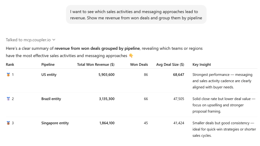
Task: Click the pointing-down hand emoji
Action: (x=131, y=56)
